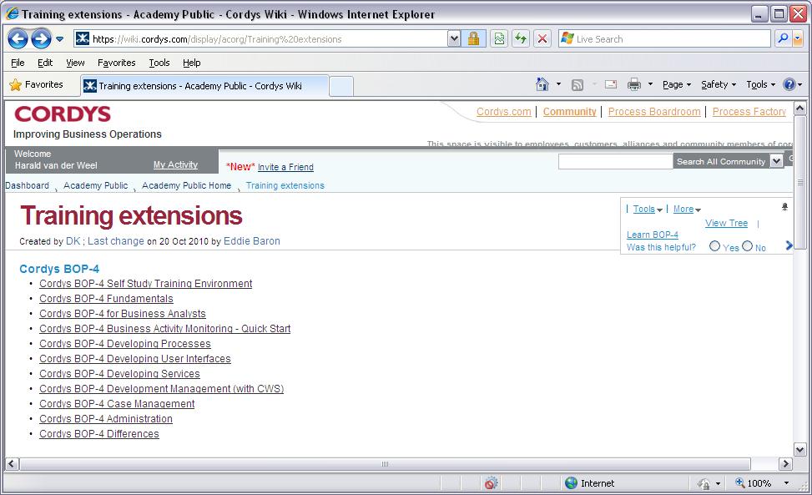Image resolution: width=812 pixels, height=495 pixels.
Task: Stop loading with the red X icon
Action: point(542,39)
